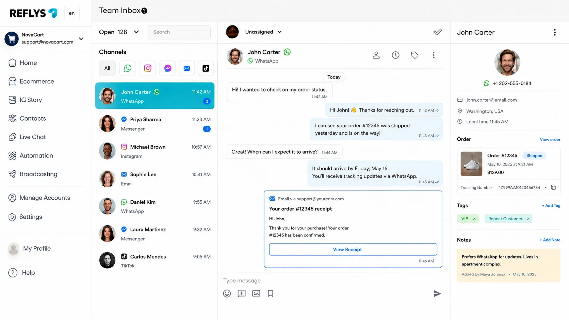This screenshot has width=569, height=320.
Task: Send the message with paper-plane icon
Action: pyautogui.click(x=437, y=293)
